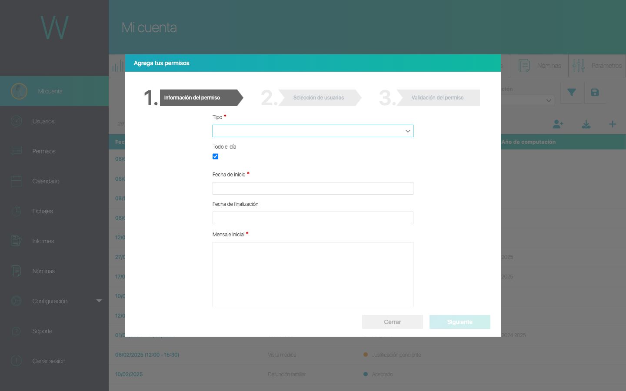Expand the Configuración submenu arrow

point(99,301)
